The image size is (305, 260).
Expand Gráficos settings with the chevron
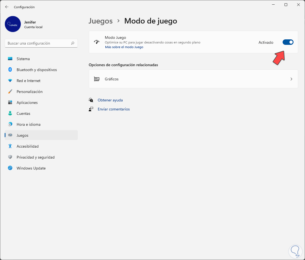point(291,79)
